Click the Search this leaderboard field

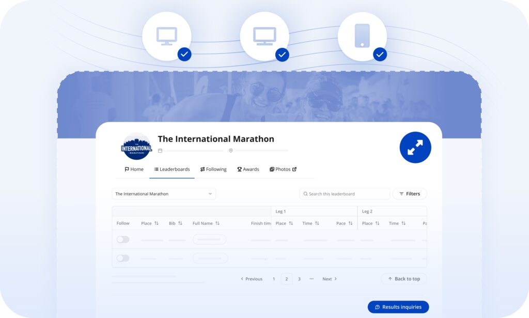(x=345, y=194)
